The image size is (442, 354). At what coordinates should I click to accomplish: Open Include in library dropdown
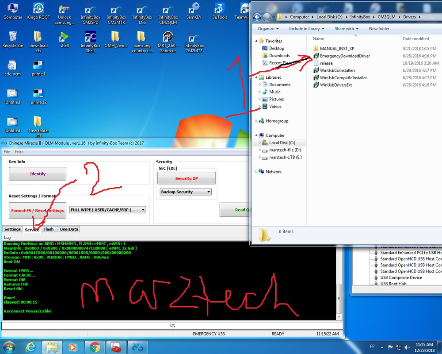pyautogui.click(x=306, y=28)
